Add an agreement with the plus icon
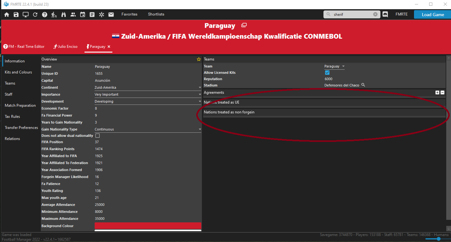Viewport: 451px width, 242px height. 437,92
